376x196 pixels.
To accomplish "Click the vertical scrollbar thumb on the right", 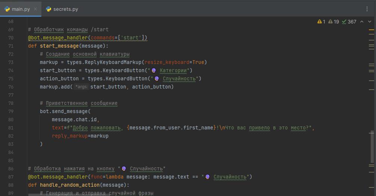I will (372, 147).
